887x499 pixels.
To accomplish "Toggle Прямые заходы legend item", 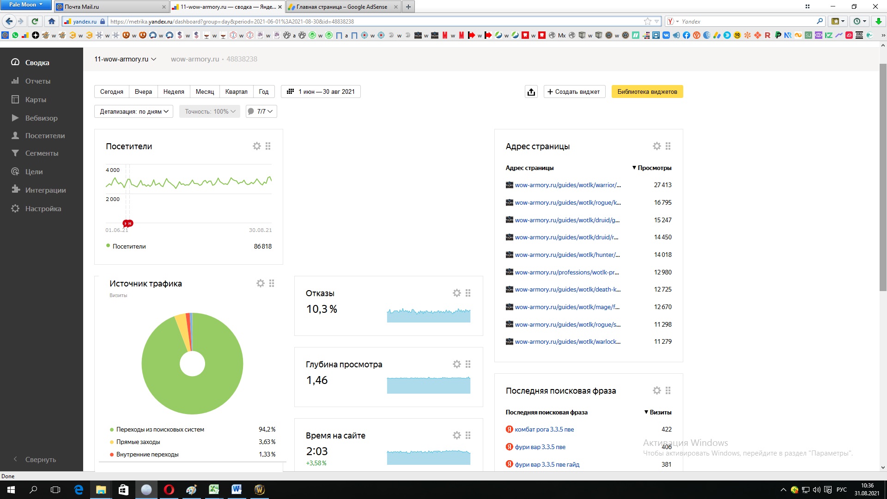I will (138, 442).
